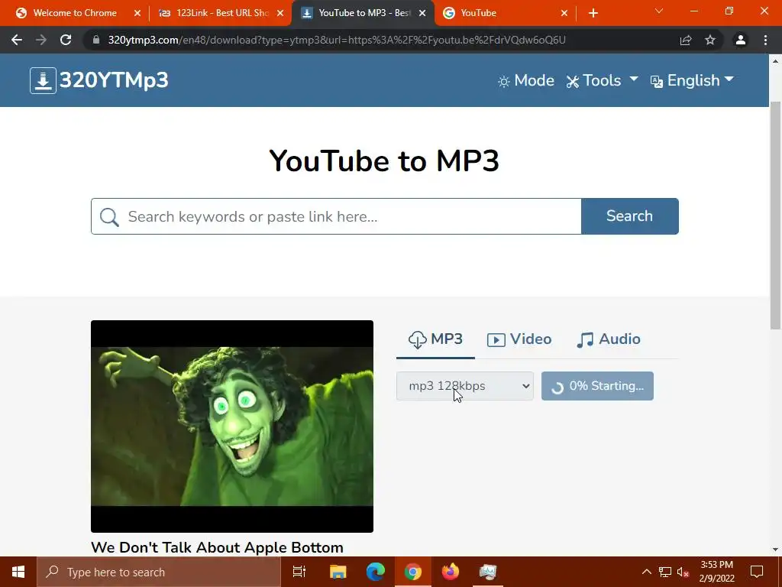782x587 pixels.
Task: Click the share this page icon
Action: click(686, 40)
